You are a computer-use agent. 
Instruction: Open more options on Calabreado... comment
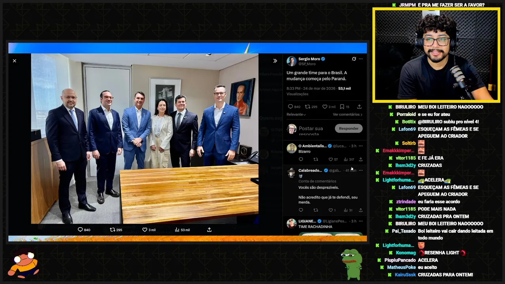[361, 170]
